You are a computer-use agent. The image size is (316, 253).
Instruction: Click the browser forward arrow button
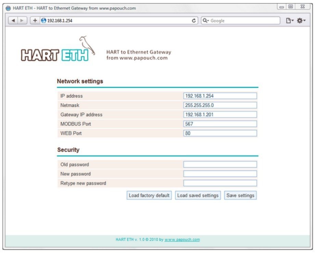coord(22,21)
